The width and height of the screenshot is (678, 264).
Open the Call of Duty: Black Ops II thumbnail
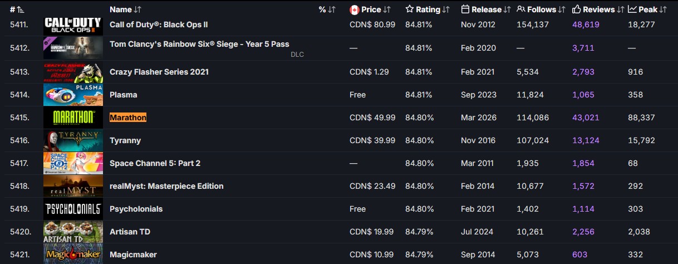tap(73, 25)
